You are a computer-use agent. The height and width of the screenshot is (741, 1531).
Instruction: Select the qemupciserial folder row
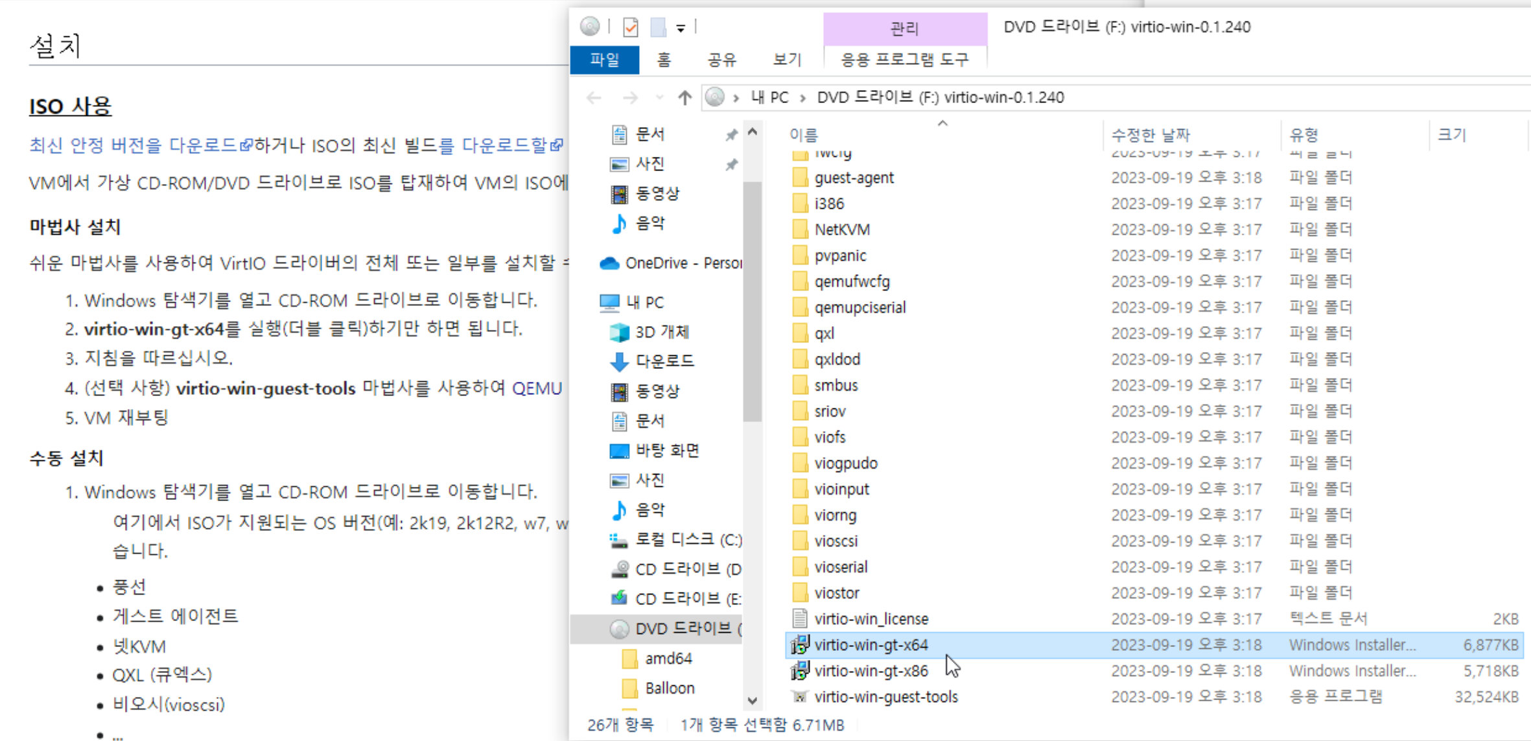[x=1154, y=307]
